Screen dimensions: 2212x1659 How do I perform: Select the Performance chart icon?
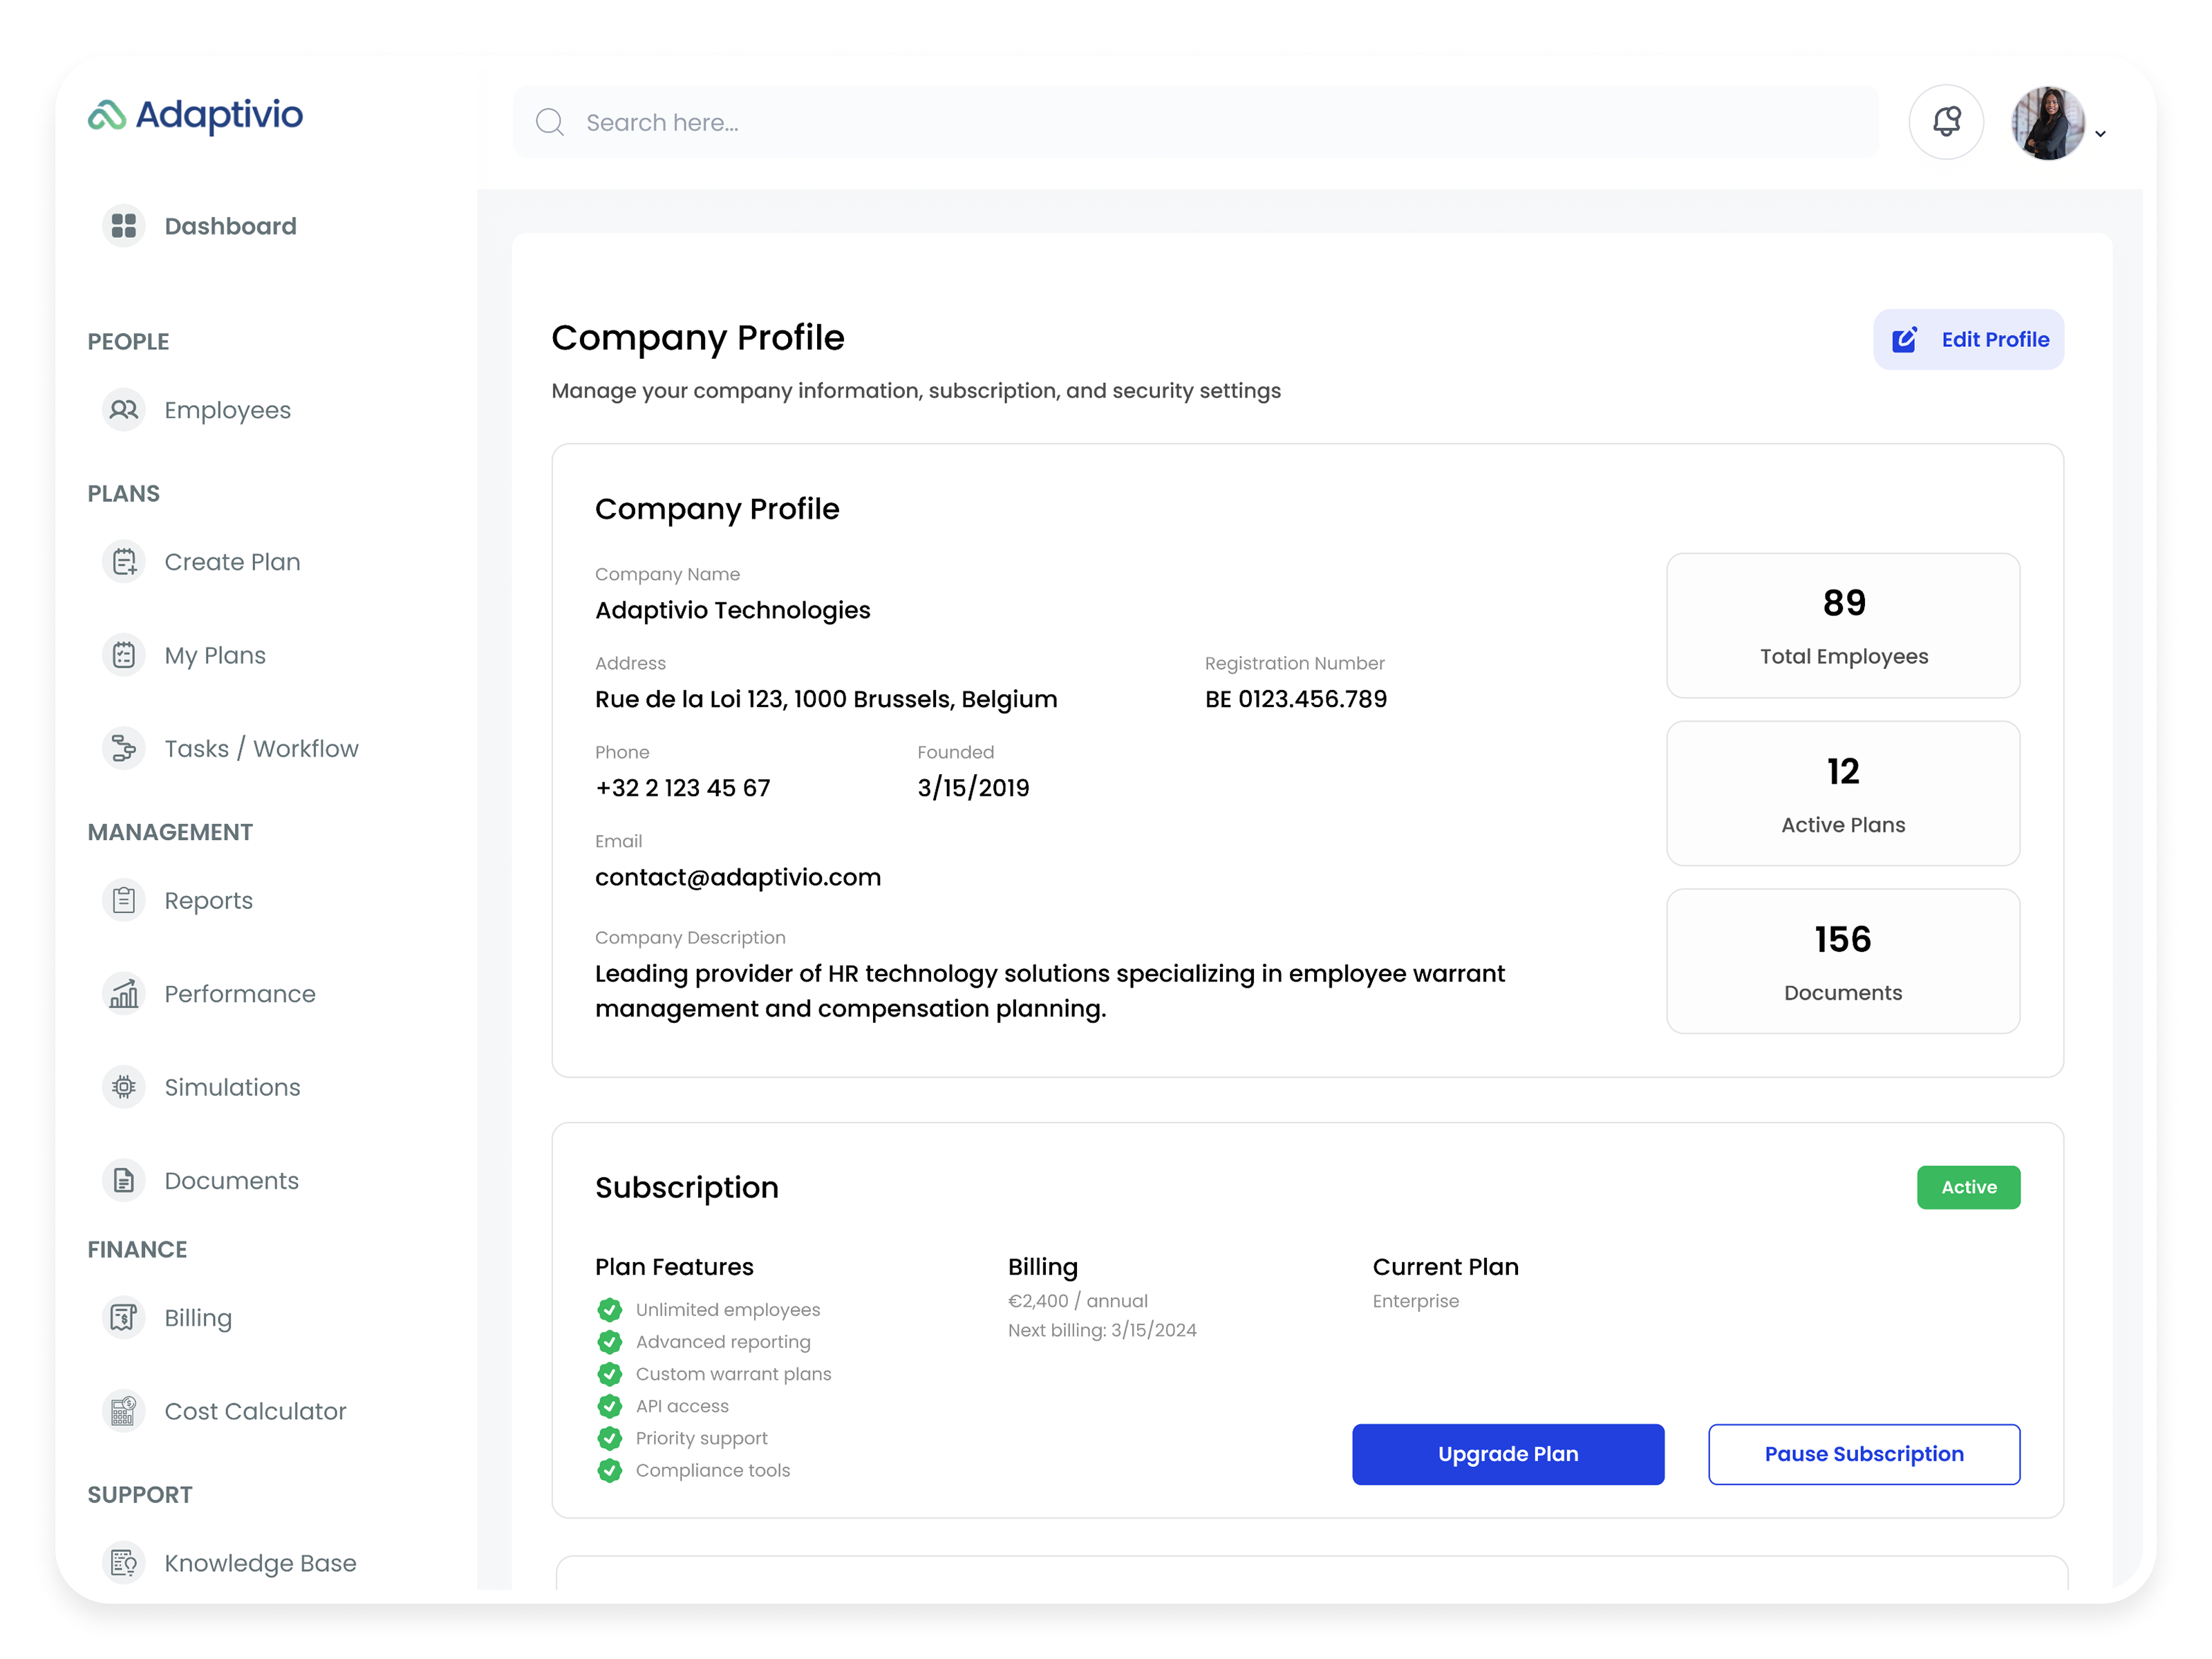click(x=124, y=993)
